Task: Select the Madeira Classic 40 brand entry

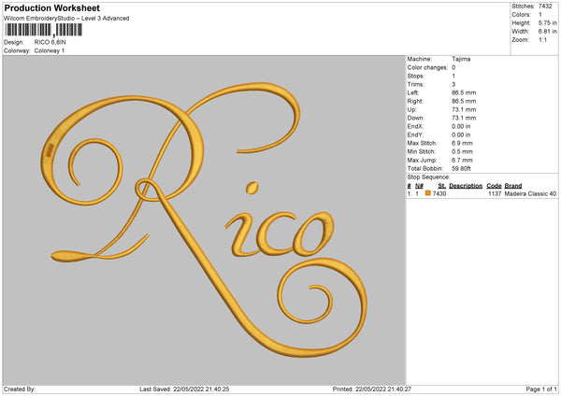Action: coord(531,193)
